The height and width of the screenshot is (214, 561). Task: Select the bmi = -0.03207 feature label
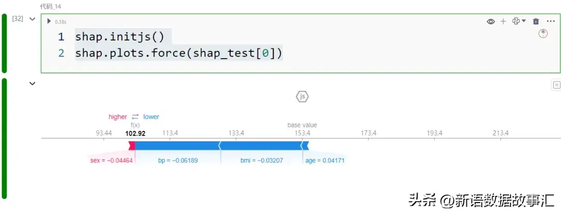pos(262,160)
